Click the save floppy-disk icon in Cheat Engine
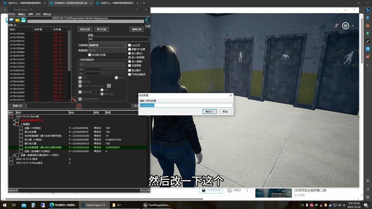372x209 pixels. [23, 20]
